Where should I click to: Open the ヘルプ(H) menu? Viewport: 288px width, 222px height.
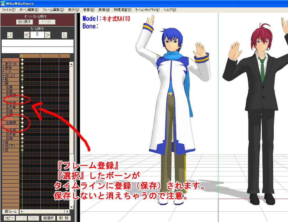coord(170,10)
